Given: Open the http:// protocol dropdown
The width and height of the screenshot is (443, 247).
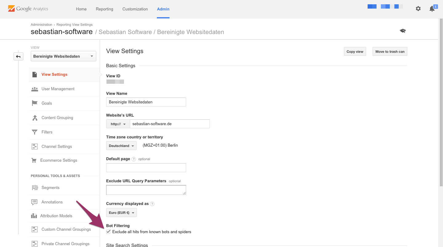Looking at the screenshot, I should pos(118,124).
